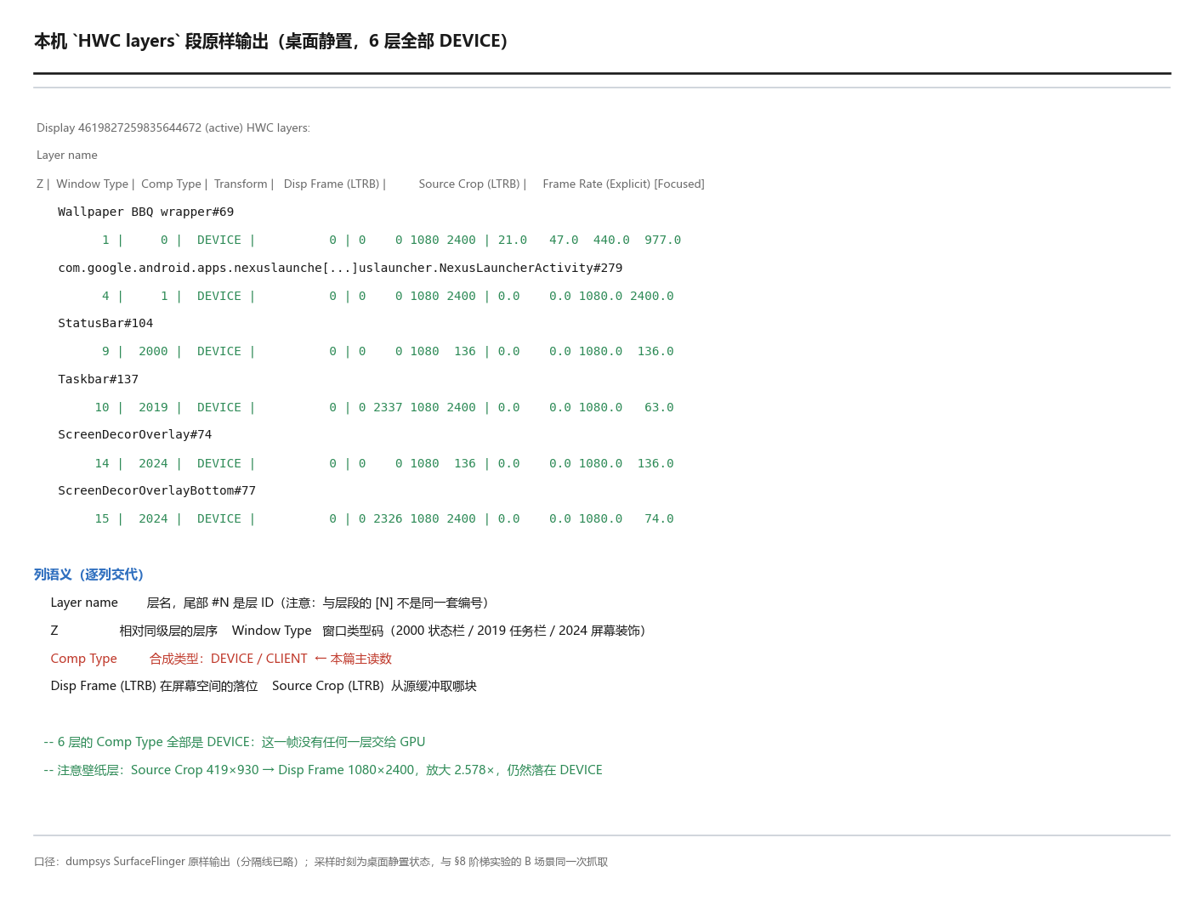Click window type value 2000
Viewport: 1203px width, 900px height.
[x=153, y=352]
